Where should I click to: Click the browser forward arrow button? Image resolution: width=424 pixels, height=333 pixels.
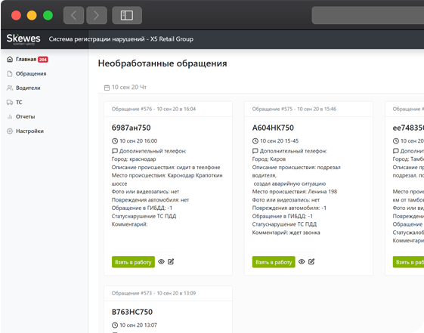click(97, 15)
